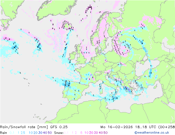Select the snow legend value 40
This screenshot has height=135, width=175.
tap(101, 133)
